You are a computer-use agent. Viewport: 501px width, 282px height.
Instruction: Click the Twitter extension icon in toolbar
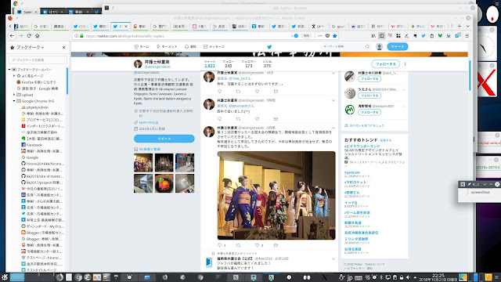[424, 36]
